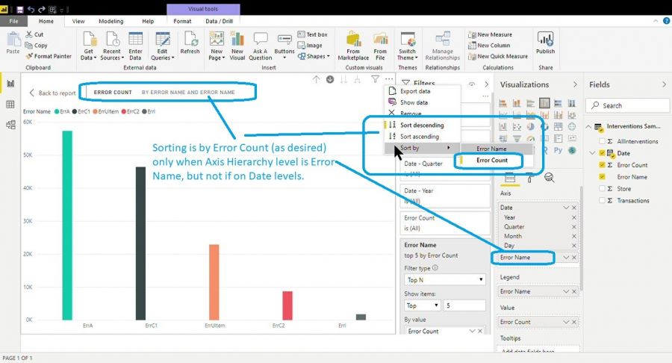Open the Analytics magnifier pane tab
Viewport: 672px width, 363px height.
(x=549, y=178)
